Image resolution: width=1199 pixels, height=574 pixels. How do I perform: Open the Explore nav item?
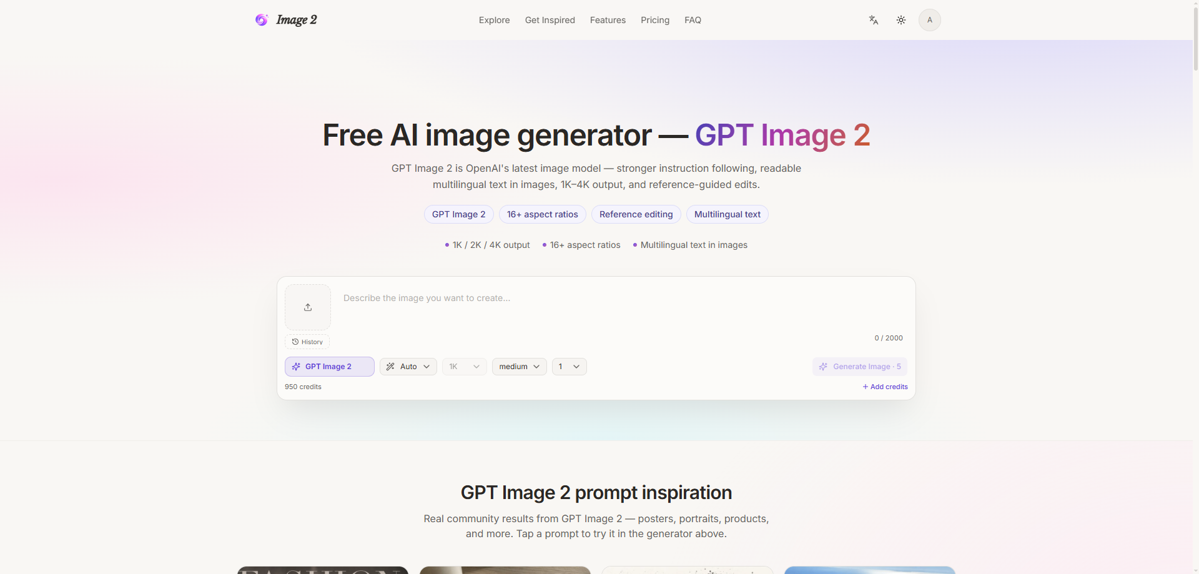click(495, 20)
